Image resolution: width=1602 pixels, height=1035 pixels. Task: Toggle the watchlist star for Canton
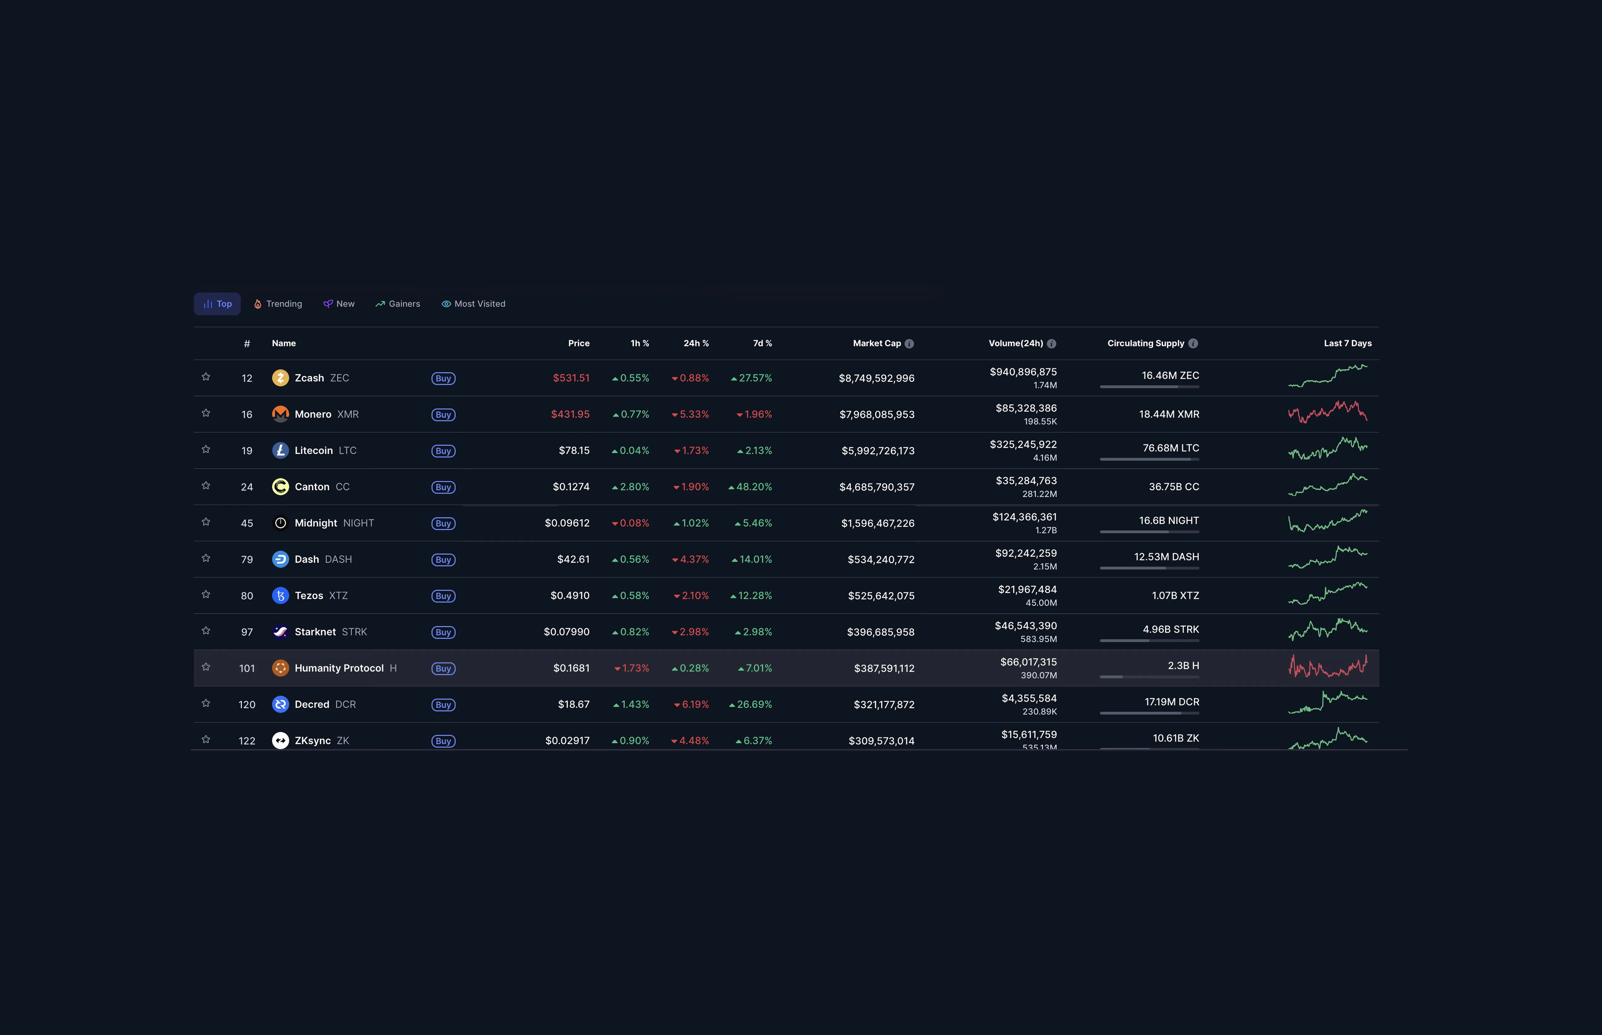click(x=206, y=486)
